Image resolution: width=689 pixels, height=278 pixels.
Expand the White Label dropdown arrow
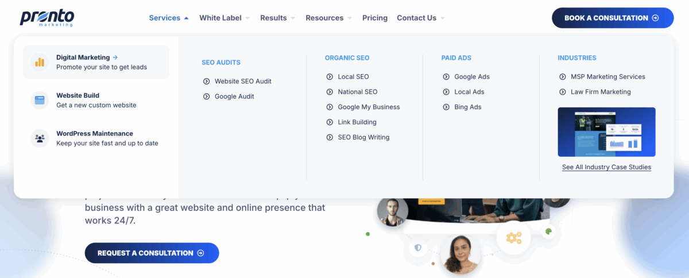(247, 18)
